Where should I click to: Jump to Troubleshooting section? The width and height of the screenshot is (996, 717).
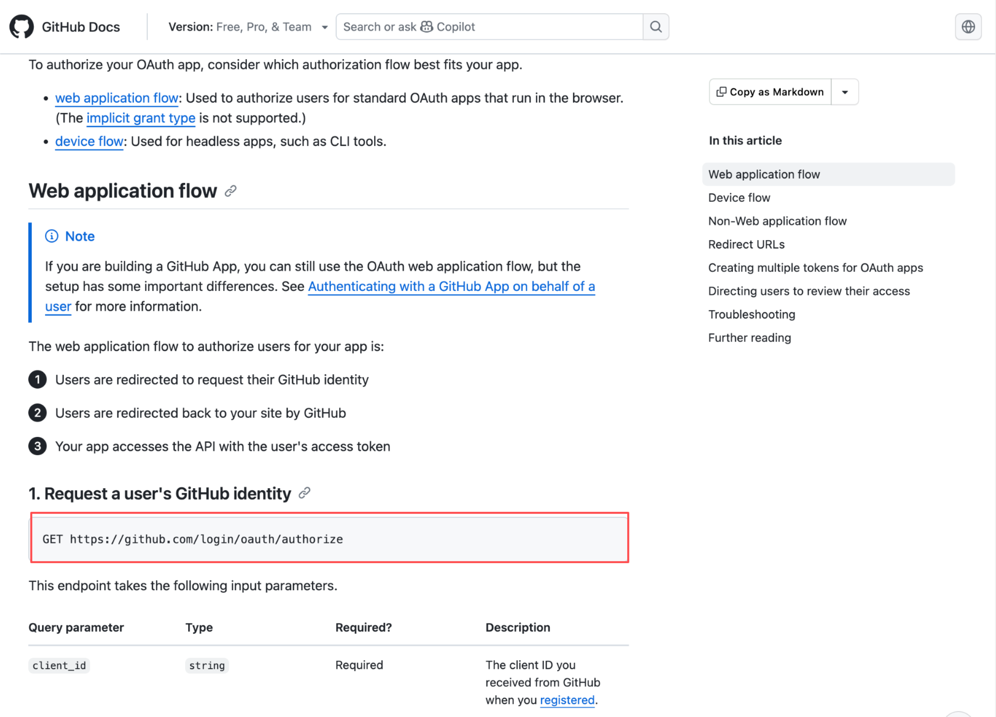pyautogui.click(x=752, y=314)
